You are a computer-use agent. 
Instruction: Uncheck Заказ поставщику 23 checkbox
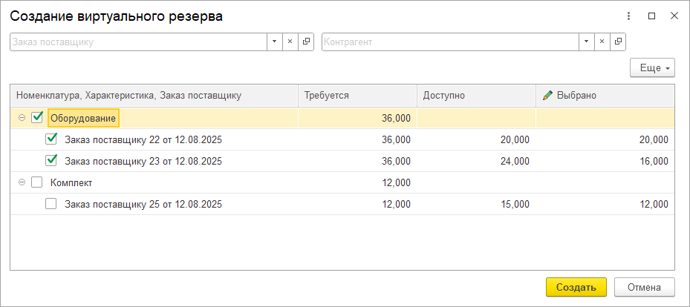[51, 161]
